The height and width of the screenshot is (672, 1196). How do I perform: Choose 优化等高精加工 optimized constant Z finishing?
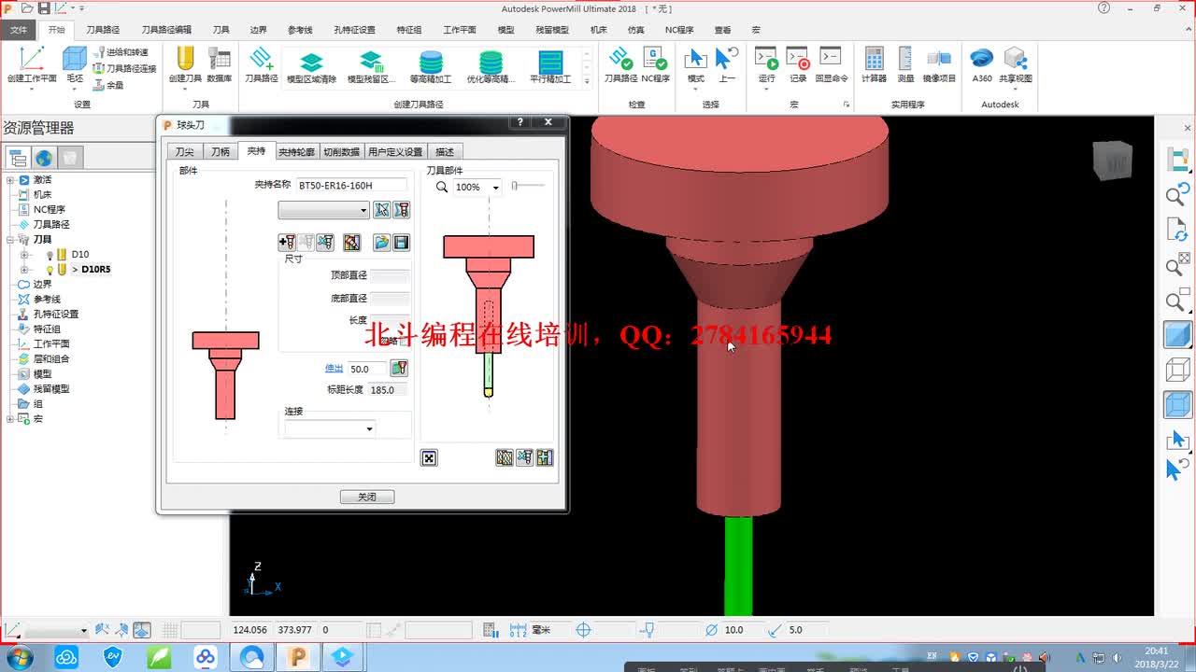[491, 67]
